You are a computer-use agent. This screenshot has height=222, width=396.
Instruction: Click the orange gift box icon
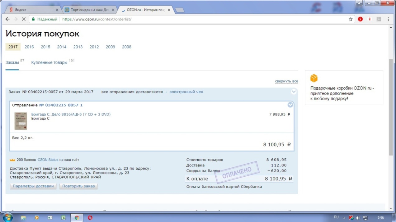314,78
